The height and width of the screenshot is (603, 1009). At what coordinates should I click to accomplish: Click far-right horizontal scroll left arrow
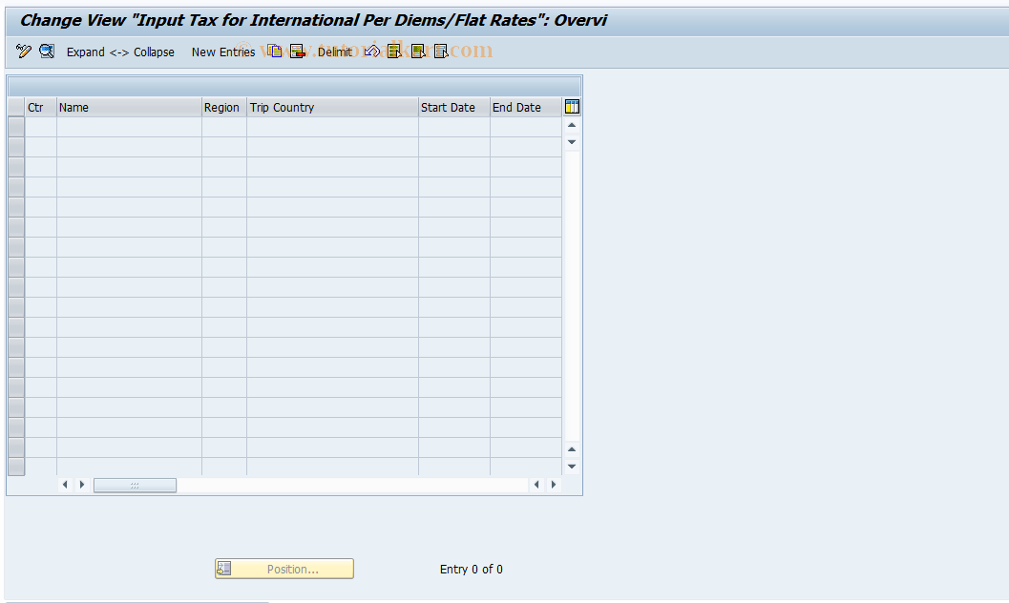536,485
